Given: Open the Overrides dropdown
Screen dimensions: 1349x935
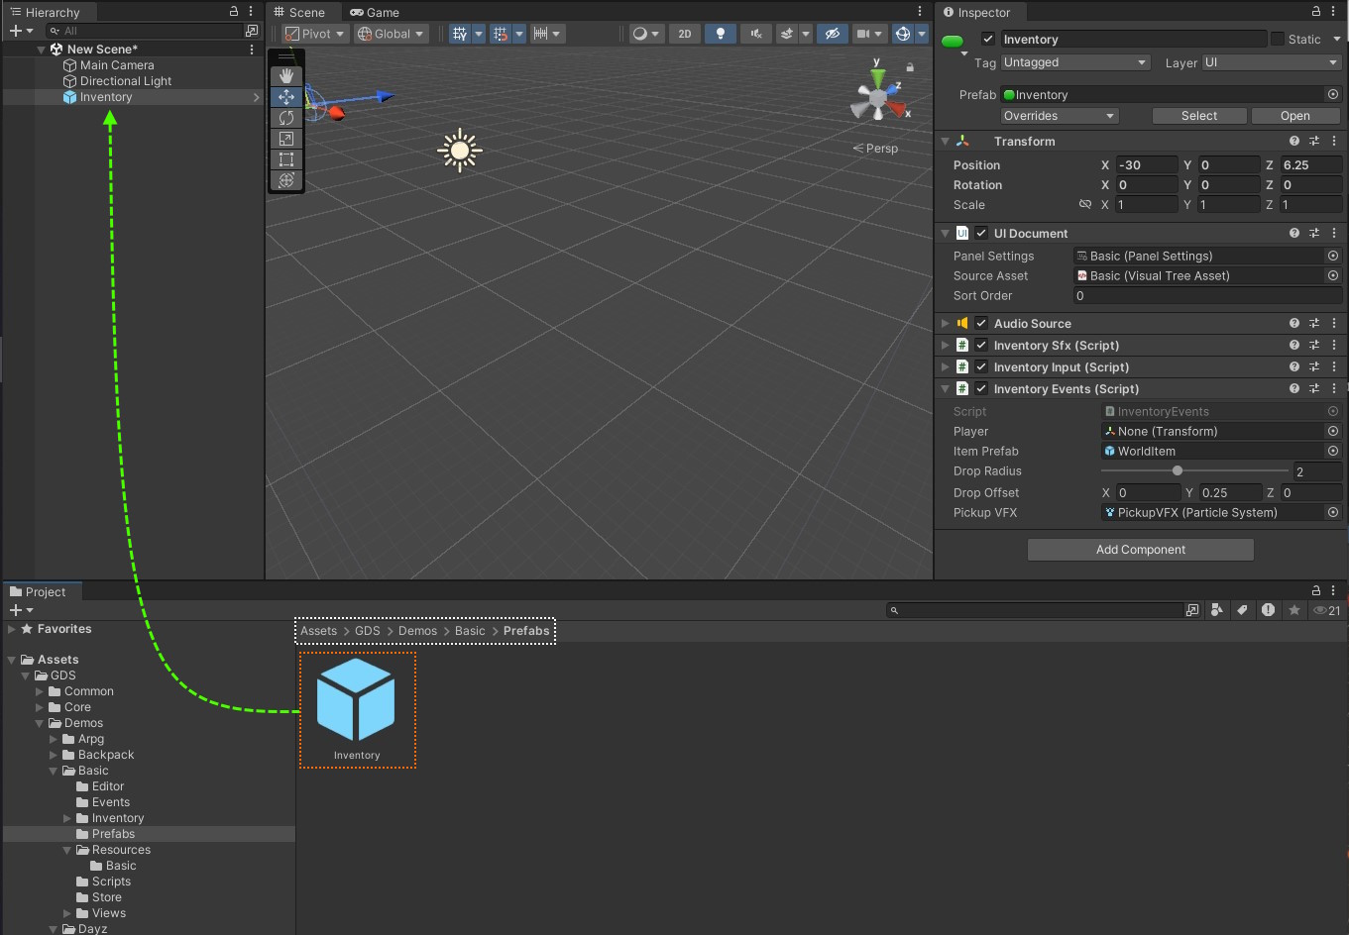Looking at the screenshot, I should click(1059, 116).
